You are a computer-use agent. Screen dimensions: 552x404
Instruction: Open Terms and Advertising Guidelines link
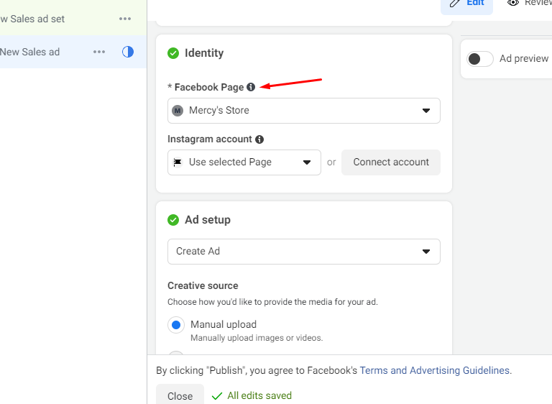(435, 371)
